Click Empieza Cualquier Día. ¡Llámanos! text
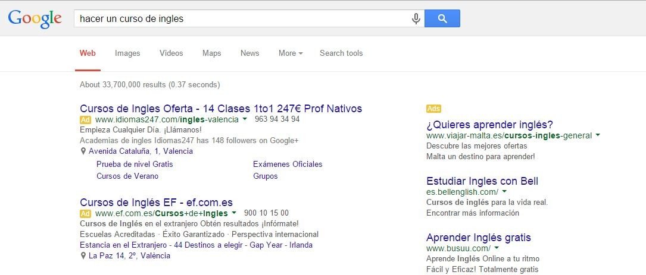Viewport: 646px width, 275px height. click(141, 130)
